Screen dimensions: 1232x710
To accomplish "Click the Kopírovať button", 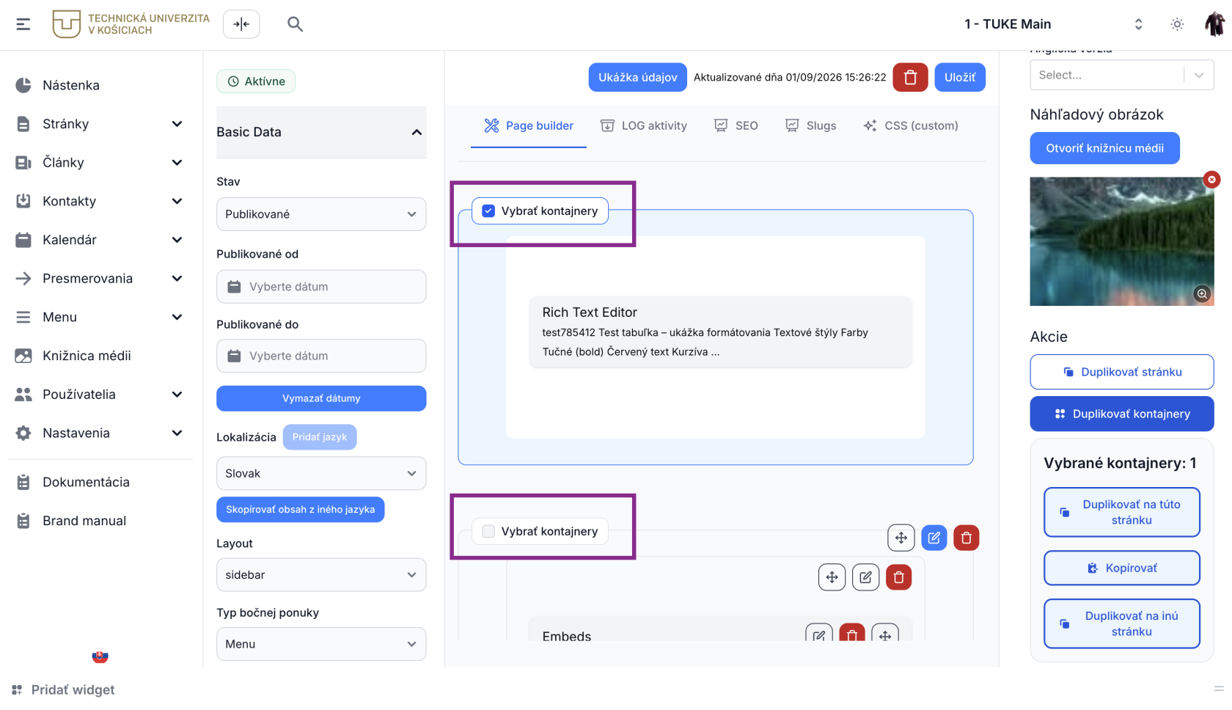I will [1122, 568].
